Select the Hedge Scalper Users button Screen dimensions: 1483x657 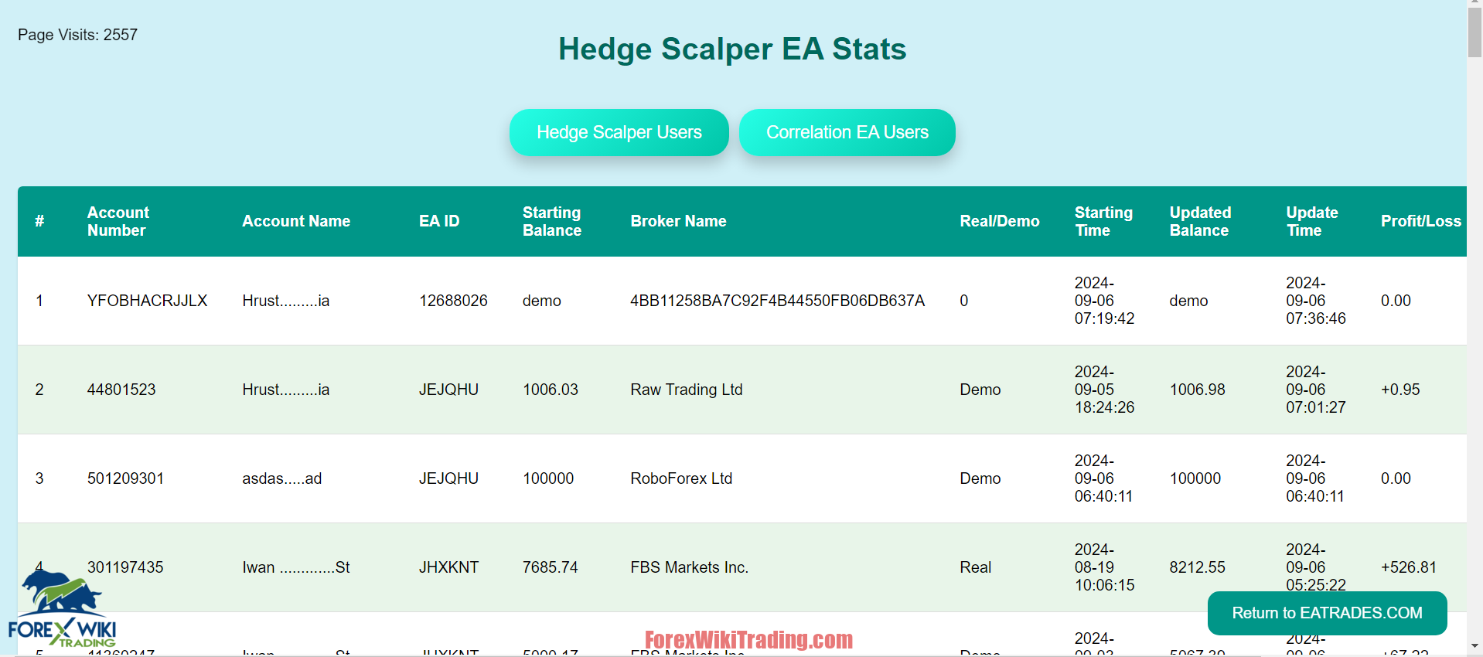618,132
